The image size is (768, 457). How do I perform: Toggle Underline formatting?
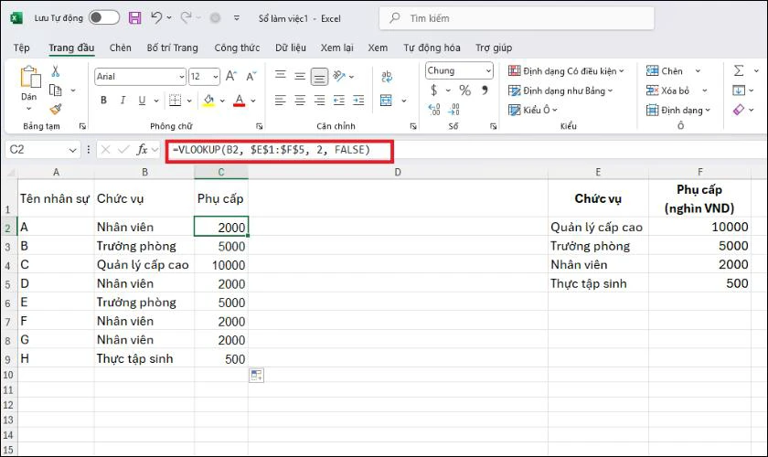click(142, 101)
